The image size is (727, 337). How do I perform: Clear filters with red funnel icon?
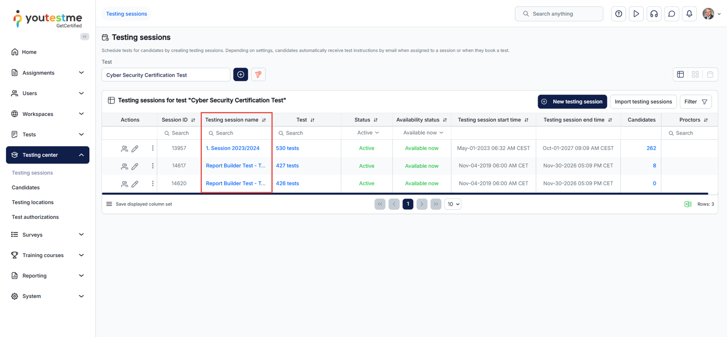[258, 74]
